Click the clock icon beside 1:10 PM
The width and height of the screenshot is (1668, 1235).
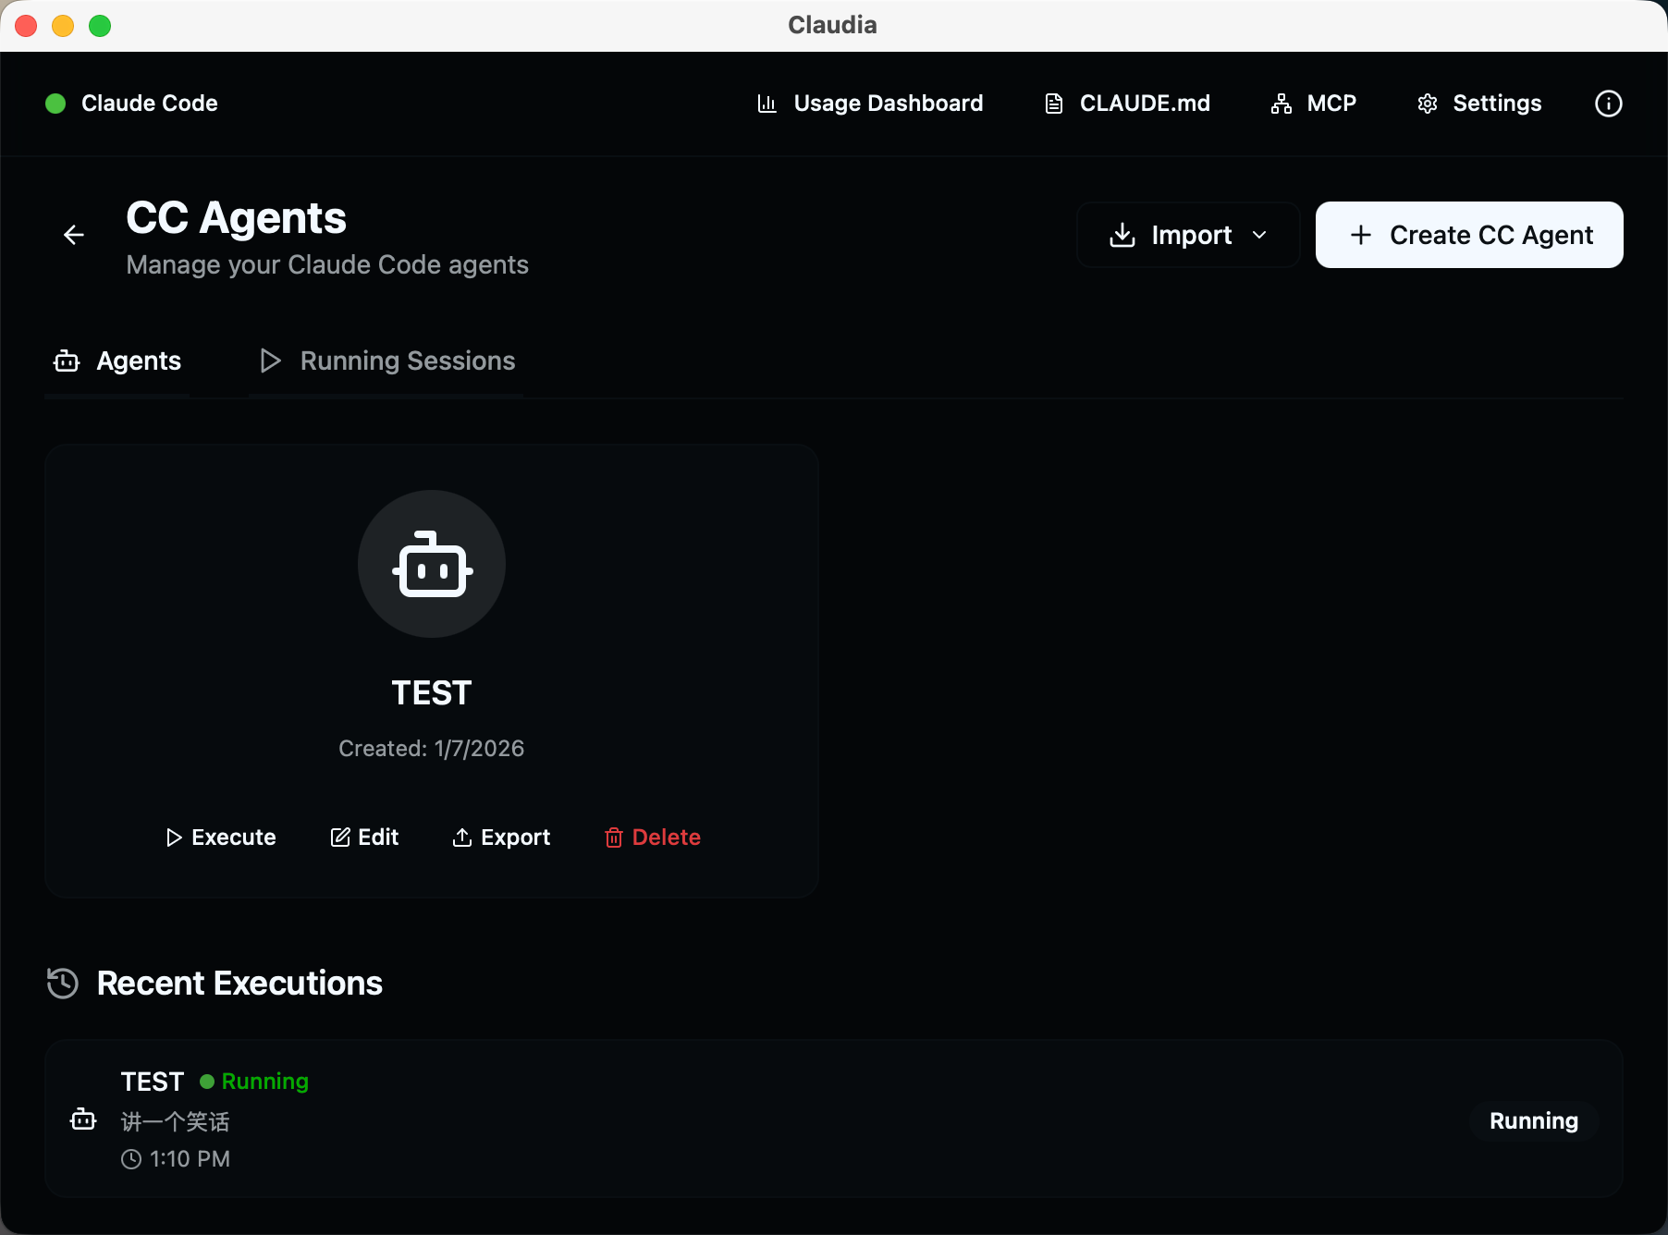(x=131, y=1159)
